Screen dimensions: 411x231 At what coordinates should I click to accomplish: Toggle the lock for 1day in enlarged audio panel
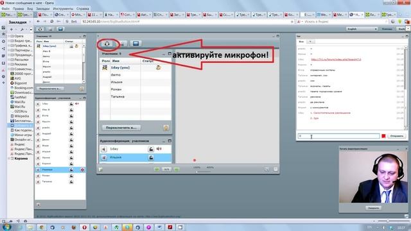(x=151, y=149)
